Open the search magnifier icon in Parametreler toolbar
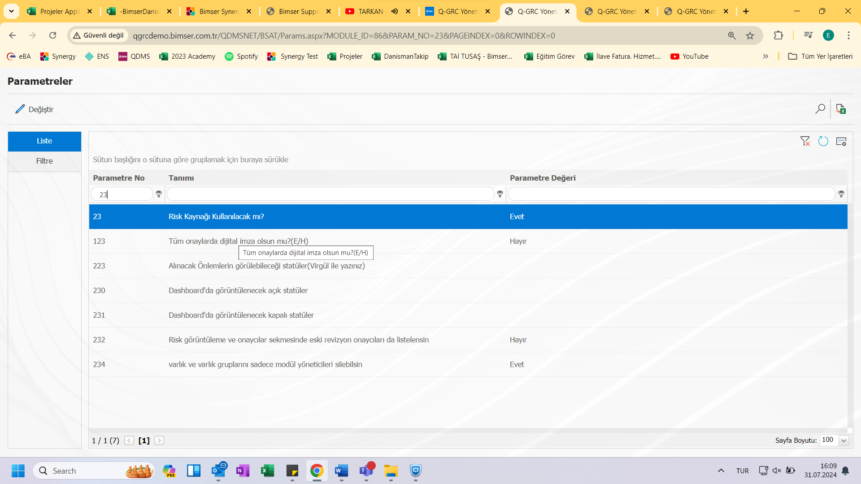861x484 pixels. [x=820, y=109]
